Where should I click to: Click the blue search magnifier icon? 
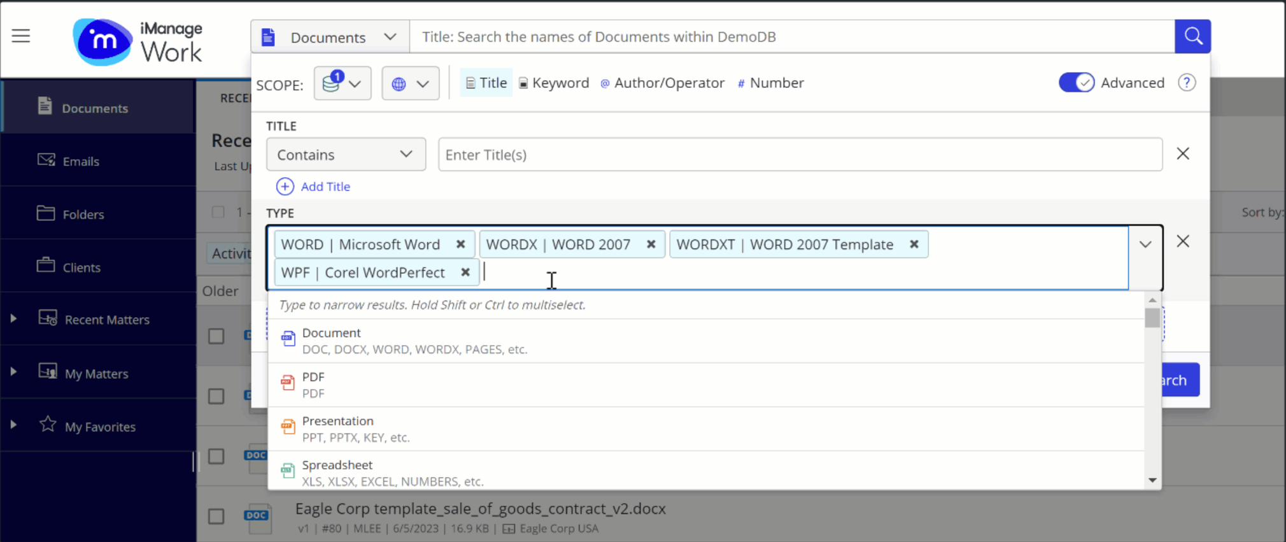(1192, 36)
